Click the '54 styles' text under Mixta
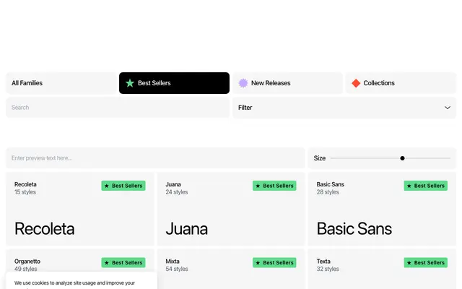This screenshot has height=289, width=462. (176, 269)
